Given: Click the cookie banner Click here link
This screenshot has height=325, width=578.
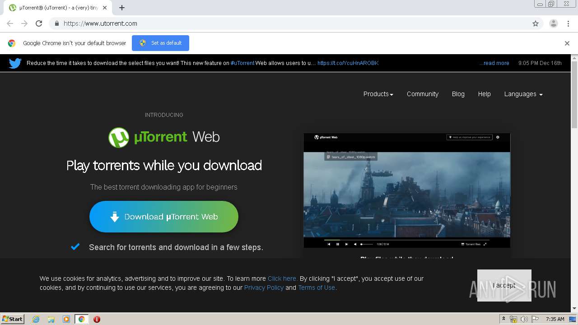Looking at the screenshot, I should [282, 279].
